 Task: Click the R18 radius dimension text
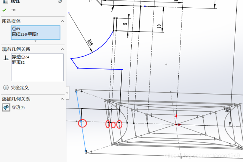(x=90, y=42)
